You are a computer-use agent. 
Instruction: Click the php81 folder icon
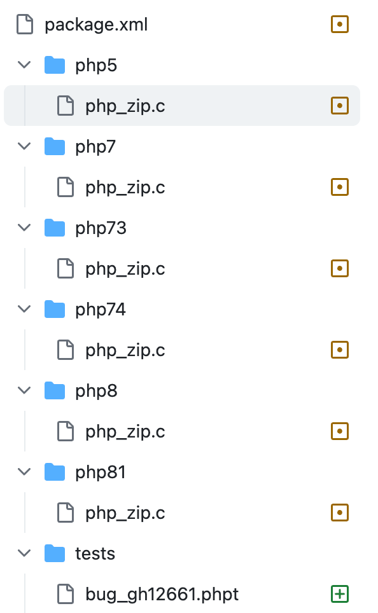coord(54,472)
